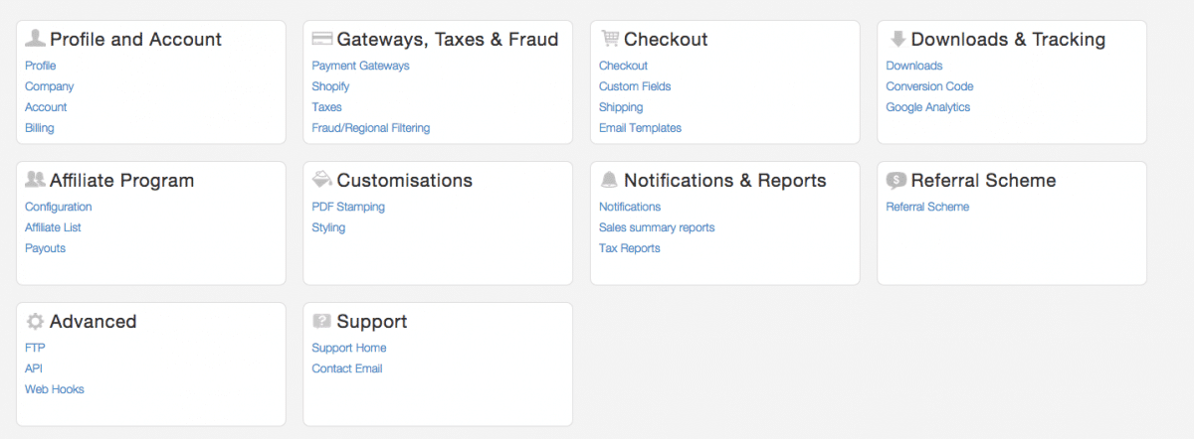The width and height of the screenshot is (1194, 439).
Task: Open Conversion Code settings
Action: click(x=929, y=86)
